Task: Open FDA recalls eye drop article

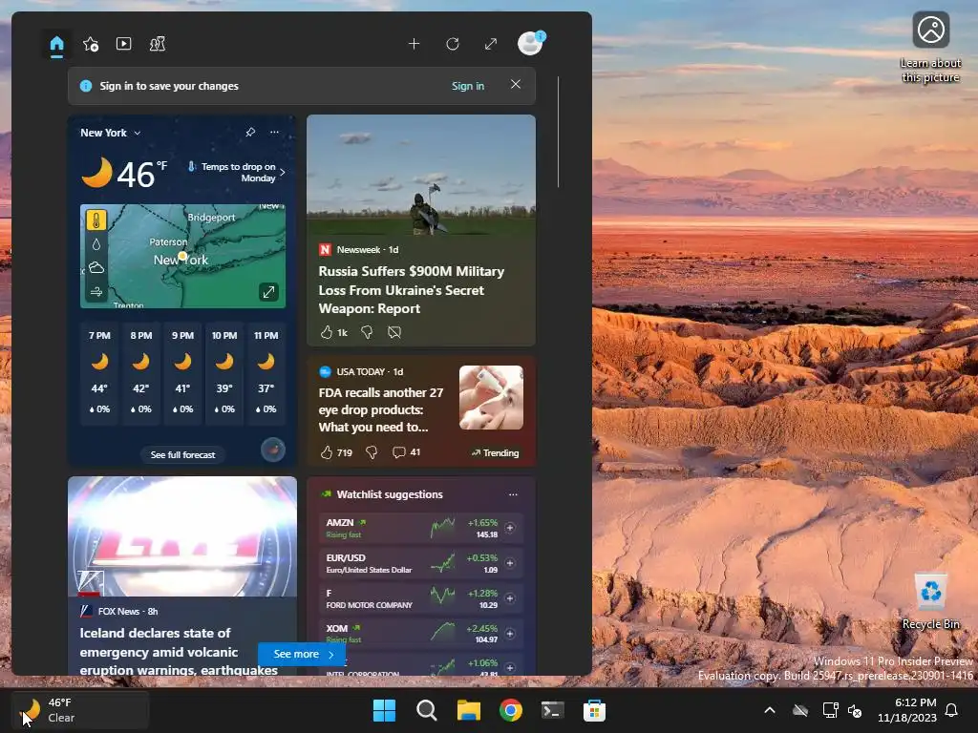Action: coord(381,410)
